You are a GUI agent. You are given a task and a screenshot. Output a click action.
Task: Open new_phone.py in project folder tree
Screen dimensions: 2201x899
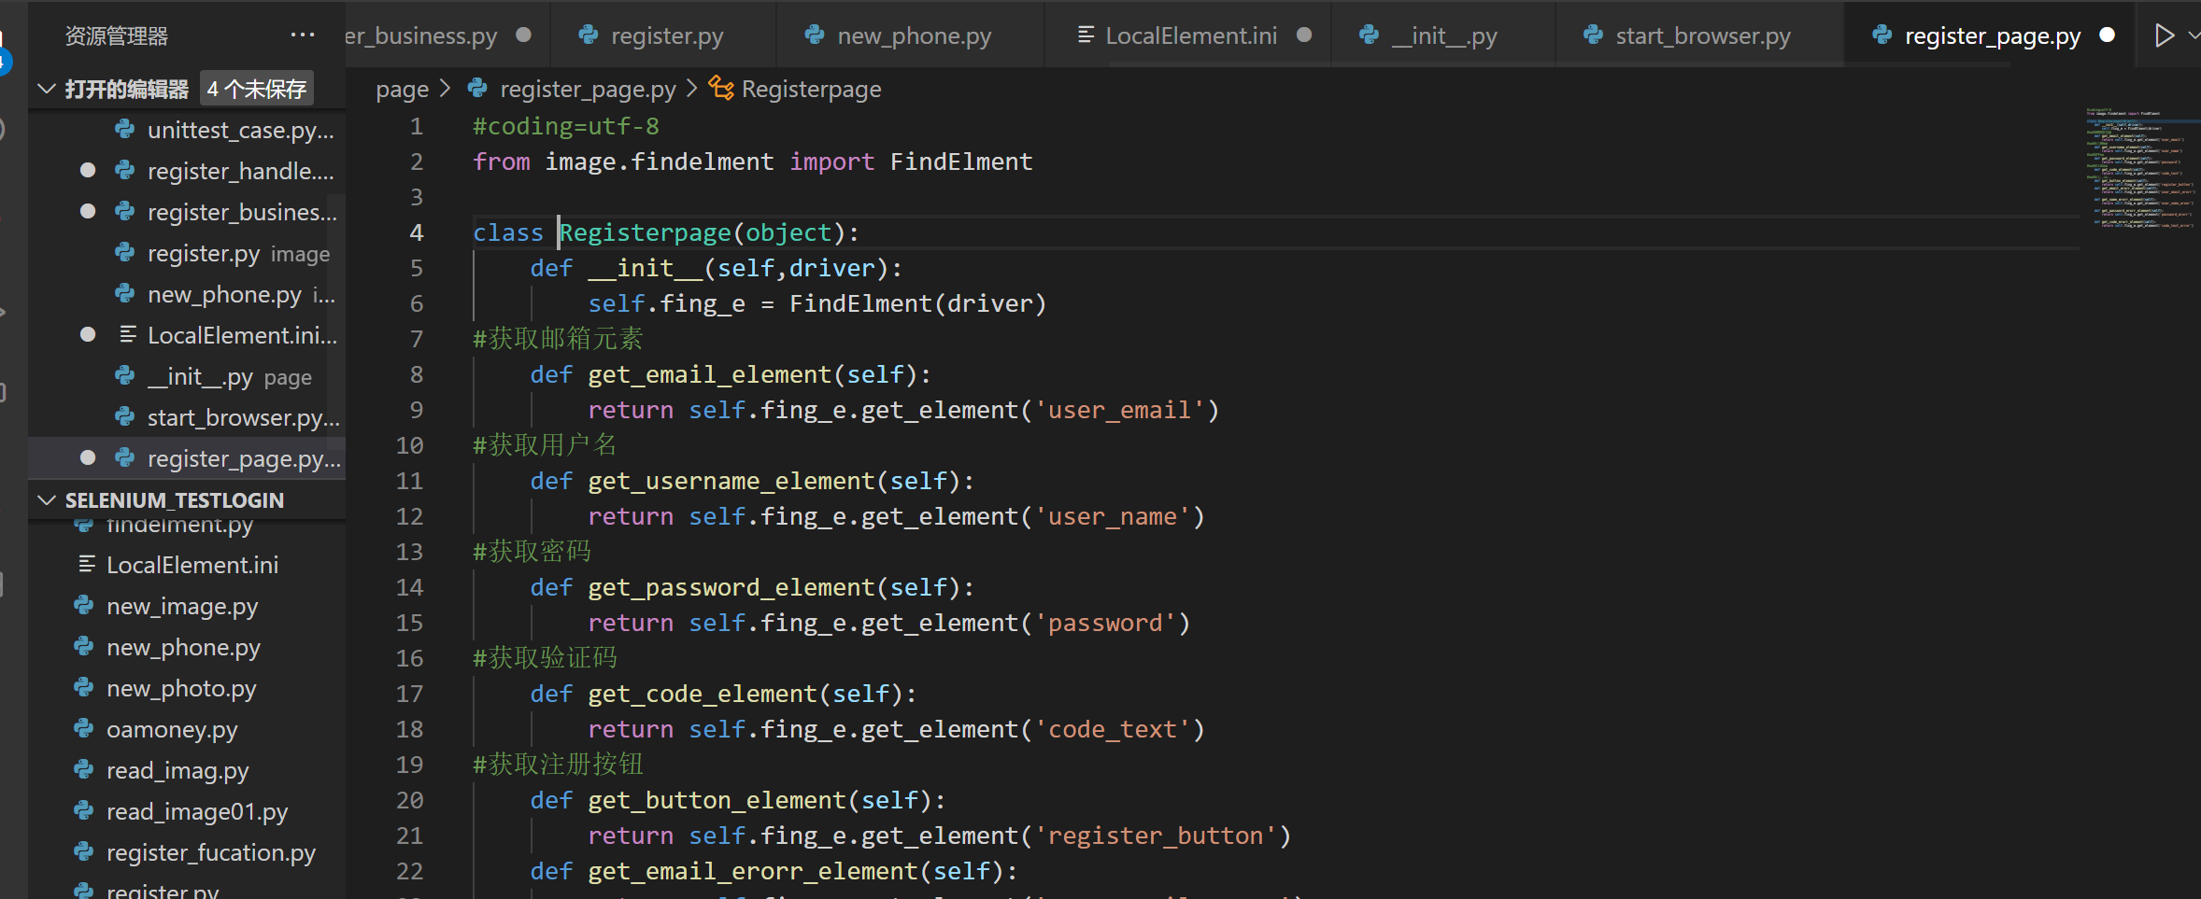(187, 647)
